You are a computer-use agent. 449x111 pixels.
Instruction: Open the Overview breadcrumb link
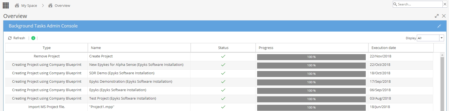tap(62, 5)
